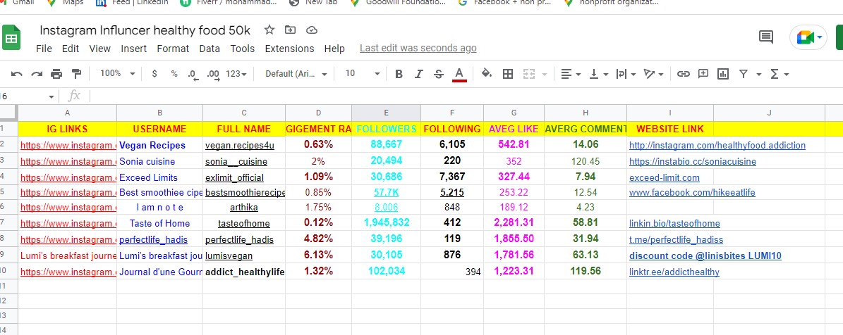Click the Merge cells icon
Viewport: 843px width, 335px height.
529,74
